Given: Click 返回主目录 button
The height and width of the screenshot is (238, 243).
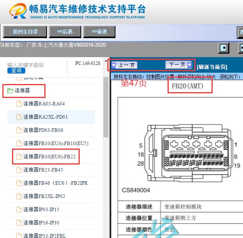Looking at the screenshot, I should point(25,32).
